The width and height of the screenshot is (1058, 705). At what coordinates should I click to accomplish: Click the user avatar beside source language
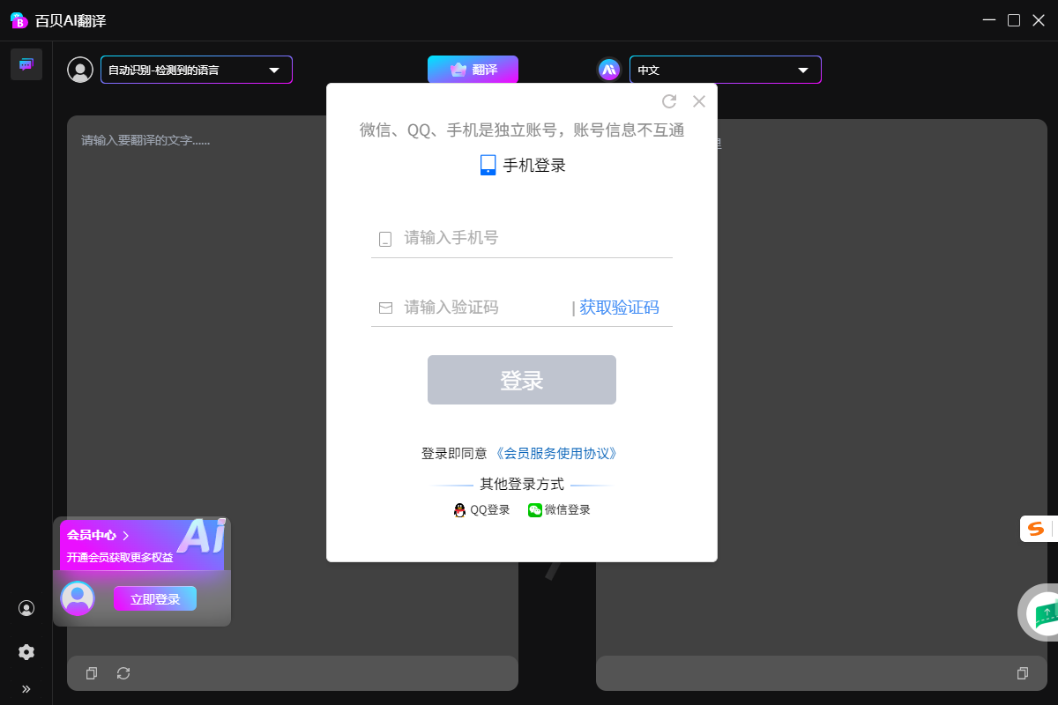[x=80, y=70]
